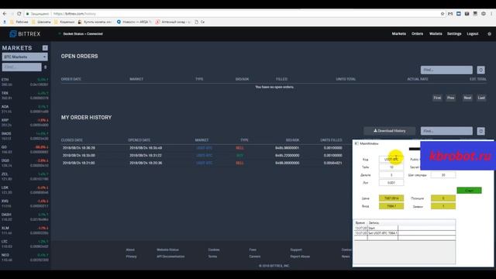Image resolution: width=496 pixels, height=279 pixels.
Task: Open the Fees footer link
Action: point(253,250)
